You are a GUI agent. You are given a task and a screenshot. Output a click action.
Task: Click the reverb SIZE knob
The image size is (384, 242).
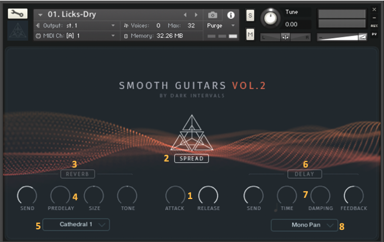click(94, 195)
